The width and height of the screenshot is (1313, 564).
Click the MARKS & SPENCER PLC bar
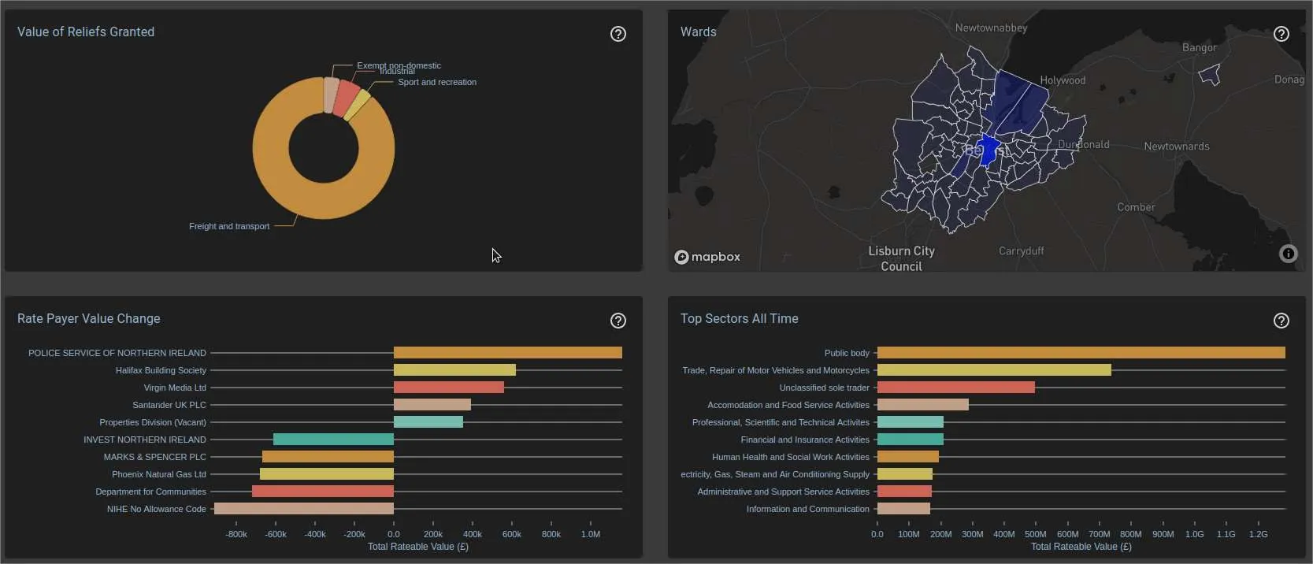pos(328,457)
